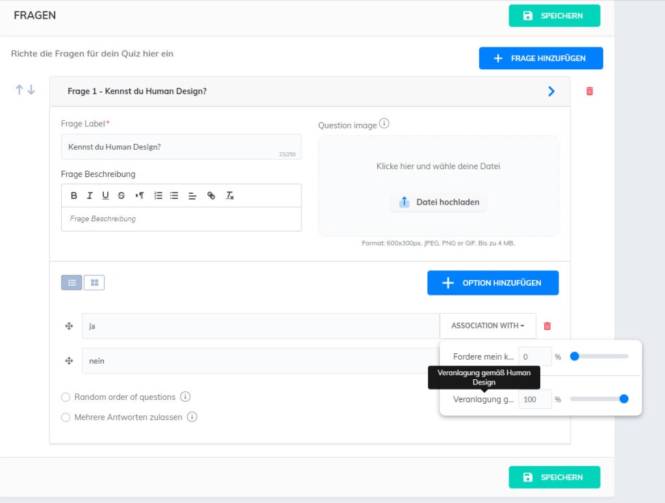
Task: Delete Frage 1 with red trash icon
Action: 590,91
